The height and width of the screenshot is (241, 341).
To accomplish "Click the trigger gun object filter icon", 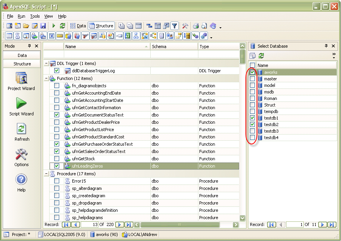I will click(85, 36).
